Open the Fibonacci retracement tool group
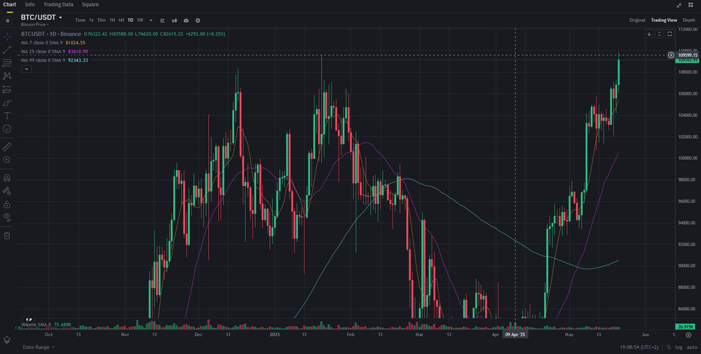 pos(7,63)
